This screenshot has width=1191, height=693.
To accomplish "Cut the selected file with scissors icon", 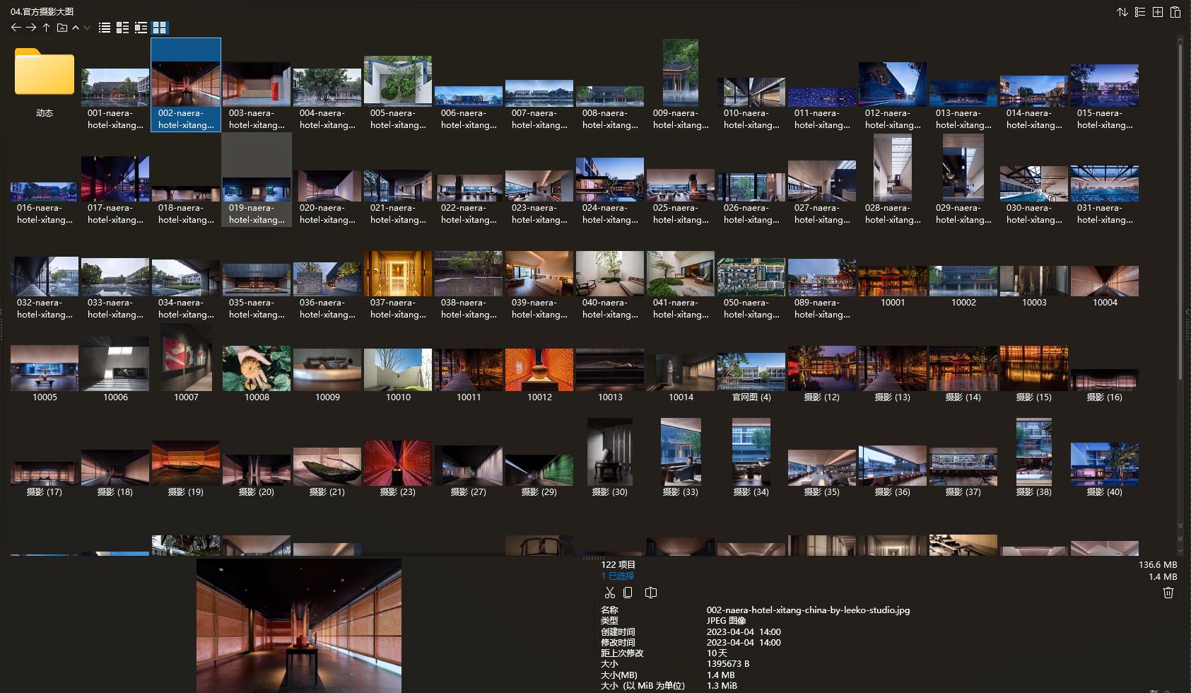I will coord(609,593).
